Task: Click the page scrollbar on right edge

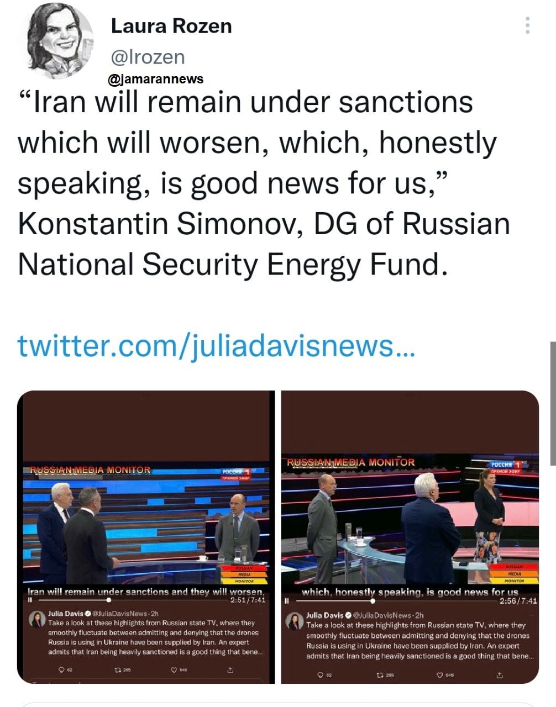Action: (553, 403)
